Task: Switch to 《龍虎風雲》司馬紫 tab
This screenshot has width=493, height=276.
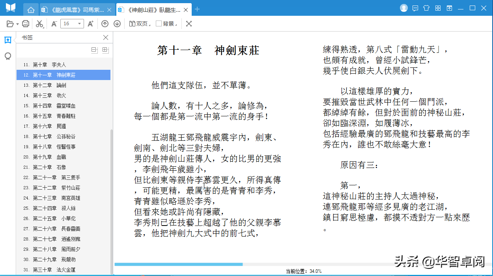Action: 77,10
